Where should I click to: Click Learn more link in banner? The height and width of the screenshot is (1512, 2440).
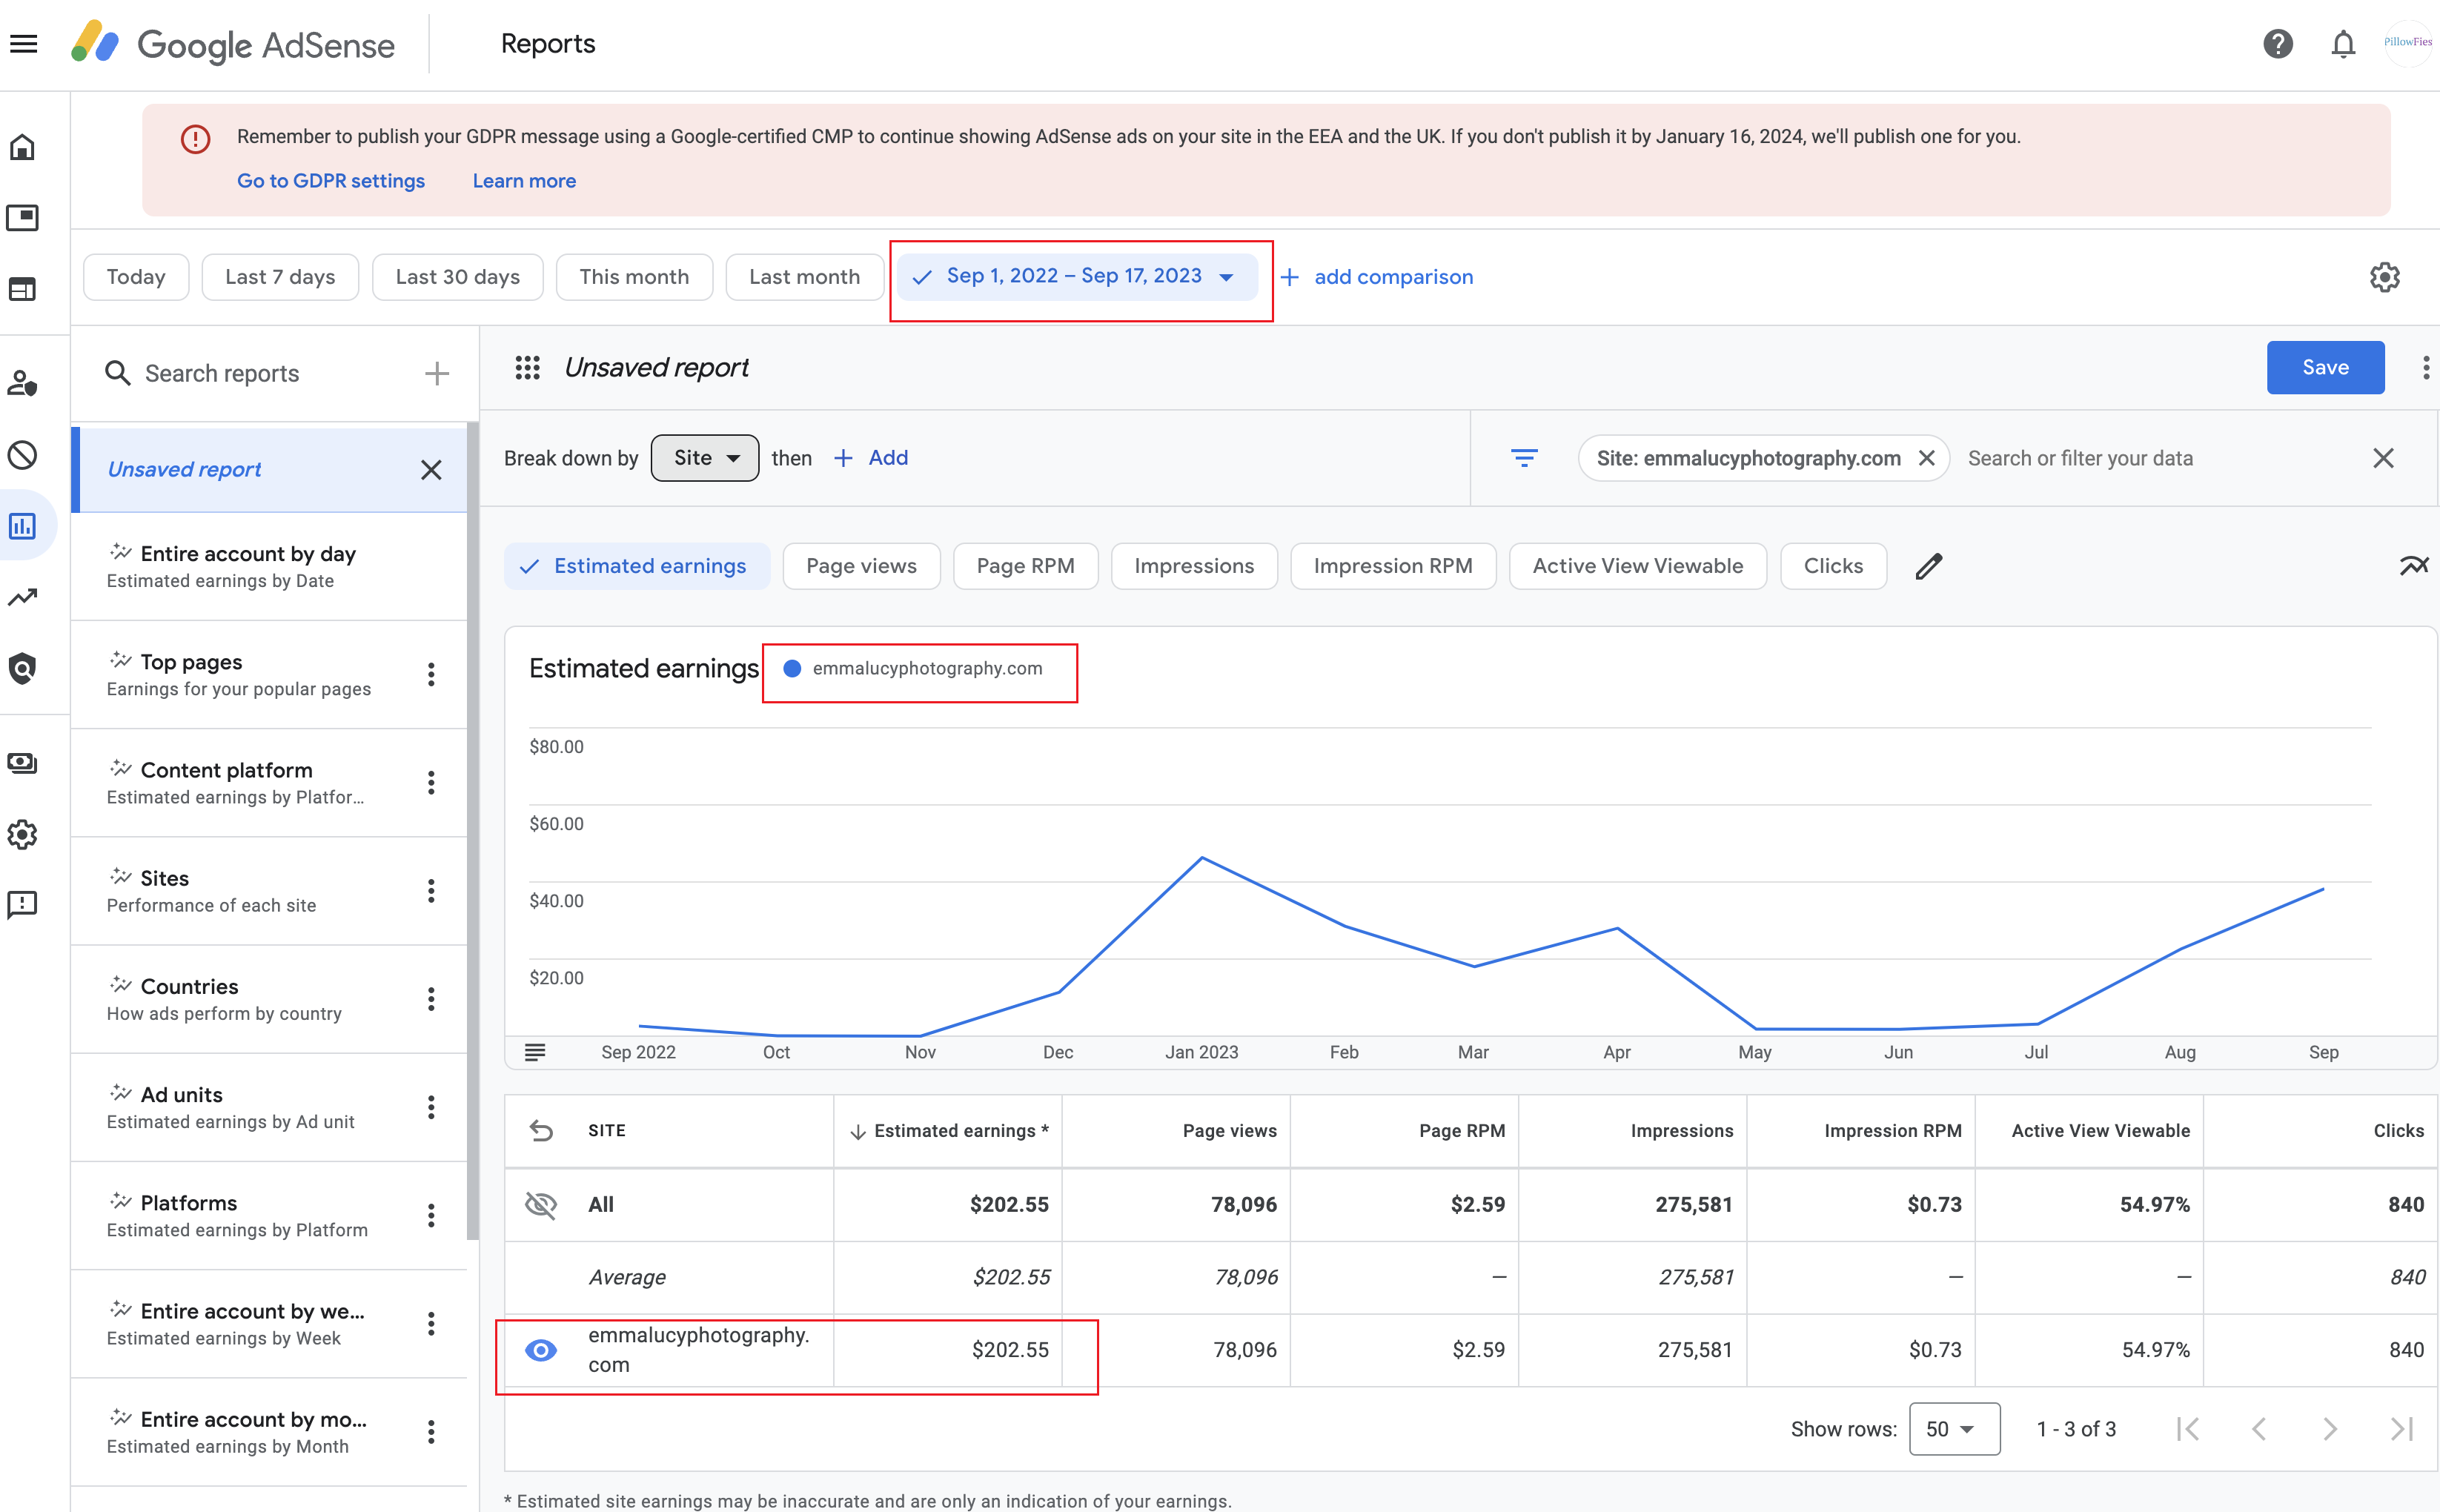coord(524,181)
